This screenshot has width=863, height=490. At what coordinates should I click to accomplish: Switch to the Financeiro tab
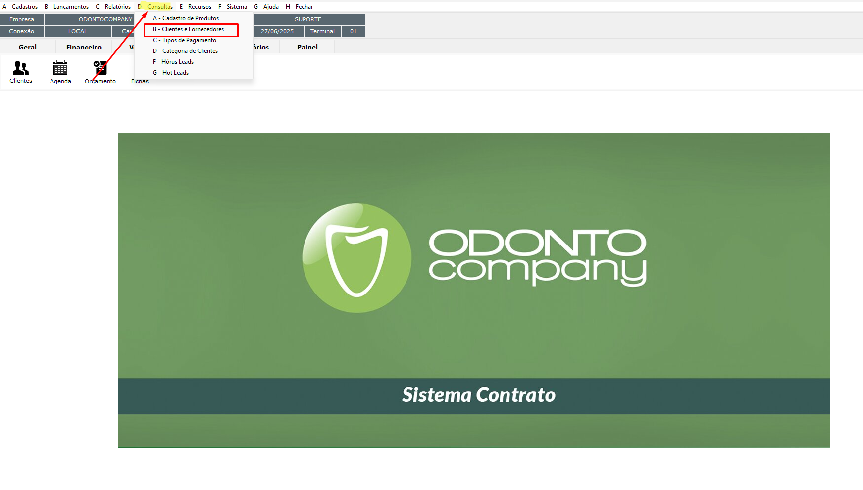[84, 47]
